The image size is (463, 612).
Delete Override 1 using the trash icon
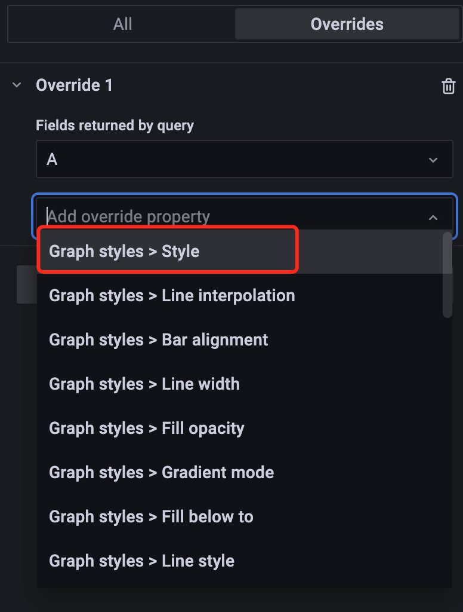(x=447, y=85)
